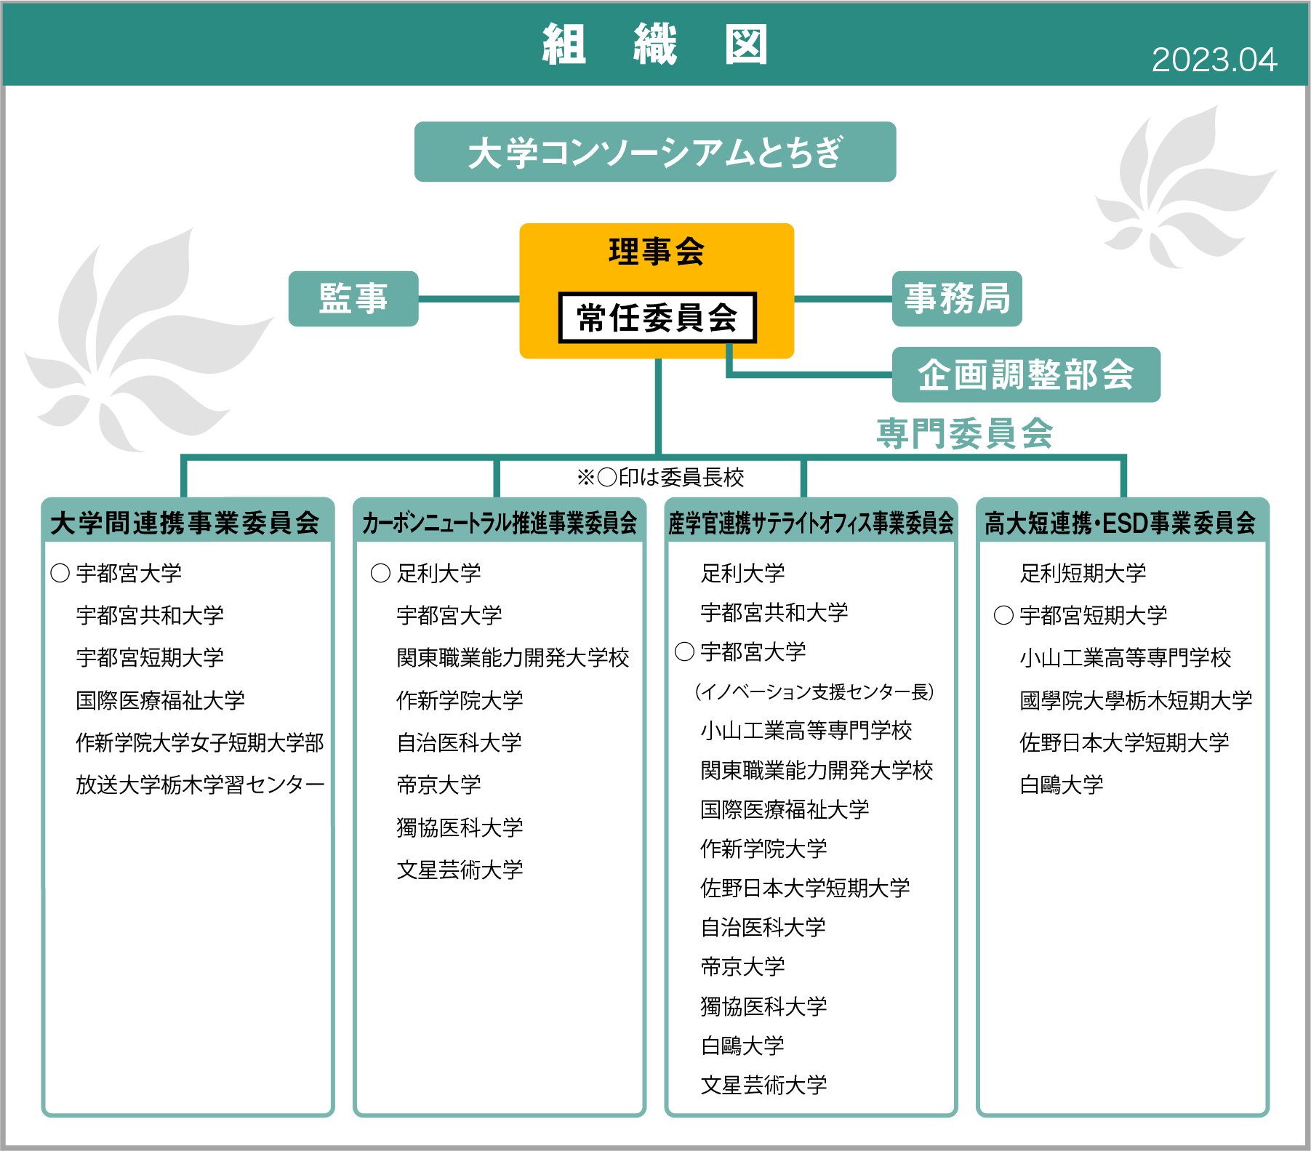The image size is (1311, 1151).
Task: Click 自治医科大学 in 産学官連携 list
Action: pos(763,927)
